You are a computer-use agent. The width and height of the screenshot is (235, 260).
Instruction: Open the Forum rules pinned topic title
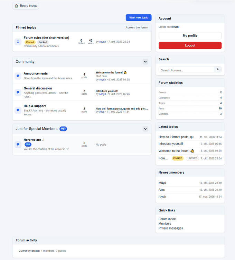point(46,38)
